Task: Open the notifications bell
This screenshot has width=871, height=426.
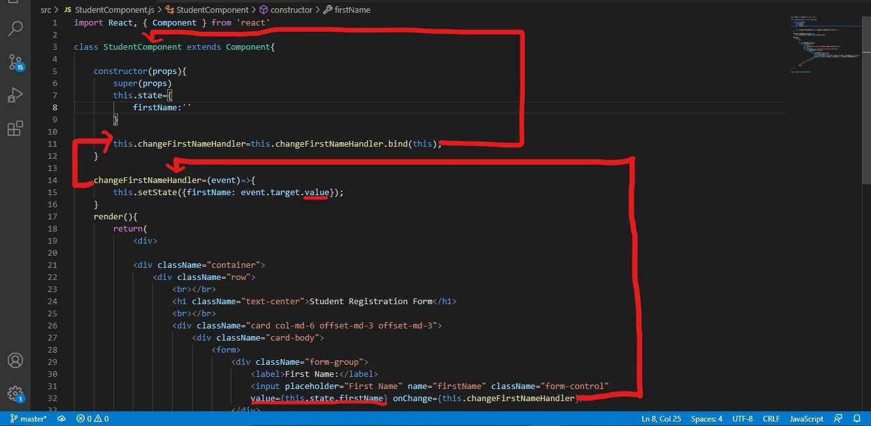Action: [858, 419]
